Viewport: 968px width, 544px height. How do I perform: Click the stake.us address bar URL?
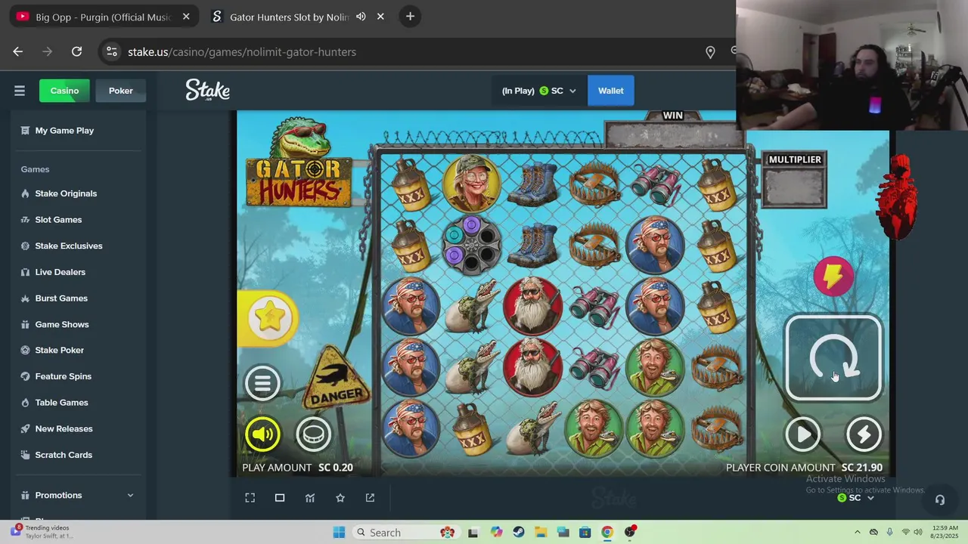(x=242, y=52)
